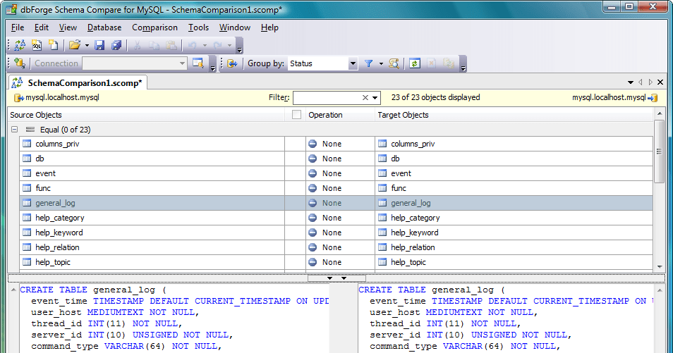The image size is (673, 353).
Task: Save the current comparison file
Action: click(x=99, y=45)
